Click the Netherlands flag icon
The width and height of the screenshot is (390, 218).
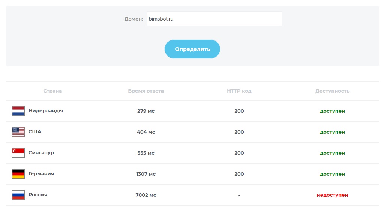(18, 111)
